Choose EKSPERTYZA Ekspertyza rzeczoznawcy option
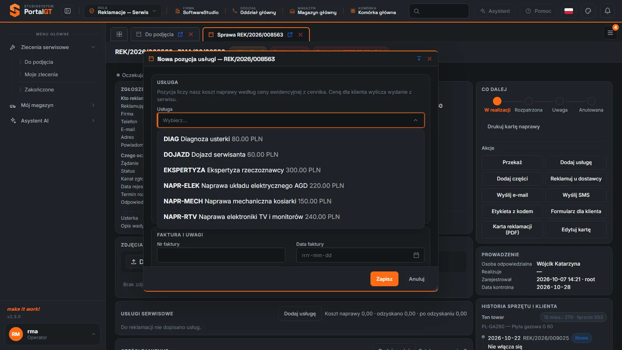This screenshot has height=350, width=622. [291, 170]
